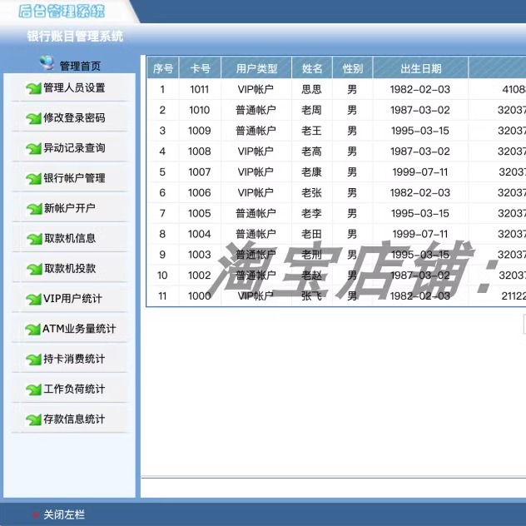Click the name 老田 in table
Screen dimensions: 526x526
(x=311, y=234)
